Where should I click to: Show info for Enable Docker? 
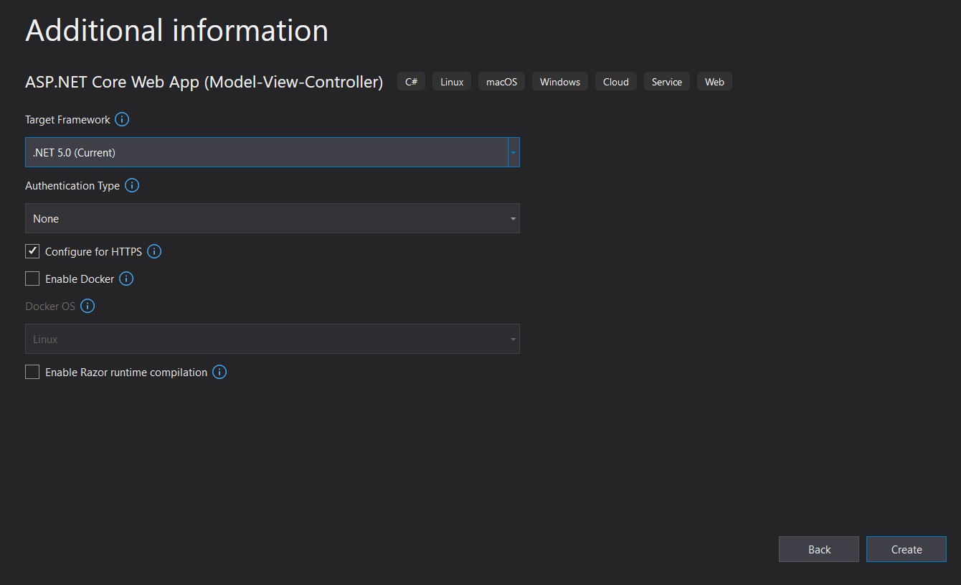coord(126,279)
